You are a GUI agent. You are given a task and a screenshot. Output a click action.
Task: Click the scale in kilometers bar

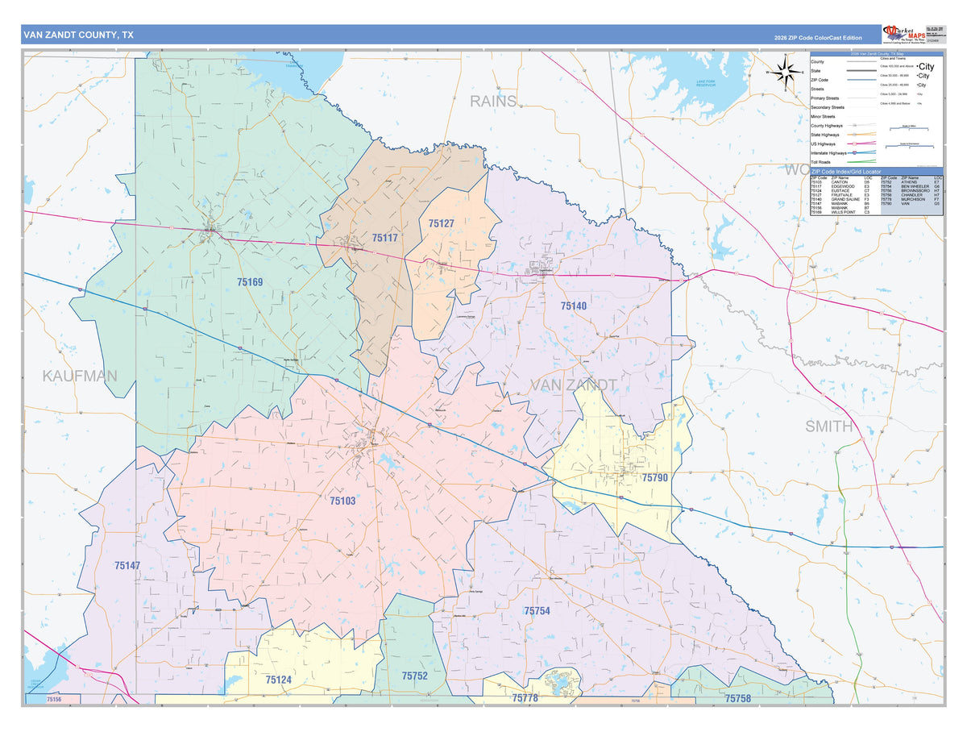pyautogui.click(x=910, y=146)
